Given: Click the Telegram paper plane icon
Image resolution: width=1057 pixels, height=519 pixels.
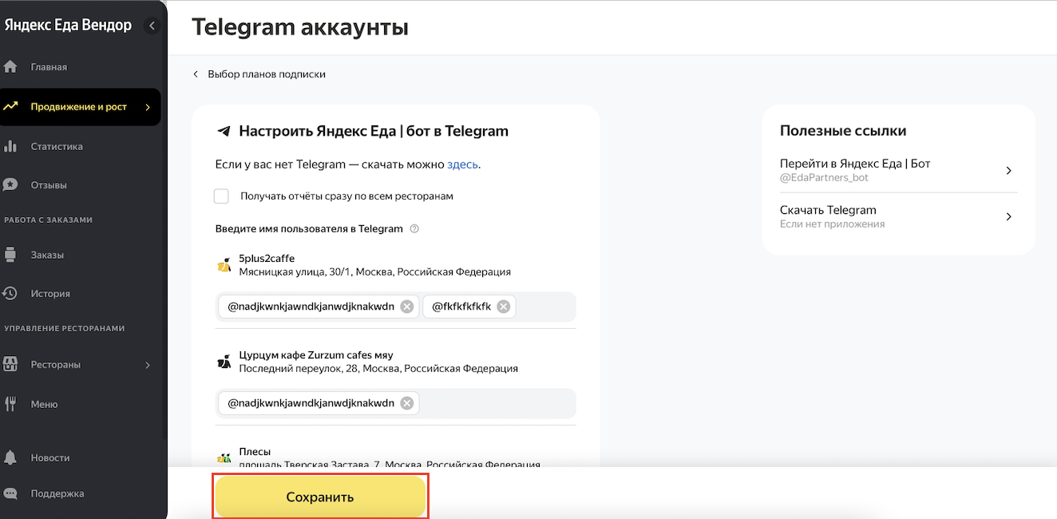Looking at the screenshot, I should pyautogui.click(x=224, y=131).
